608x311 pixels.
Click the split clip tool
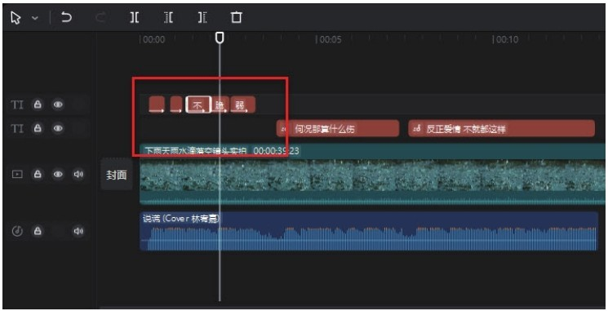pyautogui.click(x=135, y=17)
